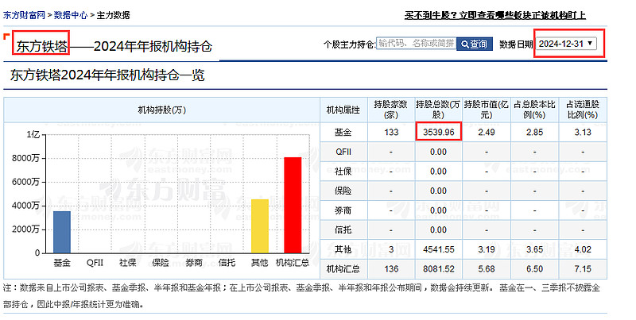Focus the 个股主力持仓 stock code input
This screenshot has width=636, height=320.
point(416,44)
